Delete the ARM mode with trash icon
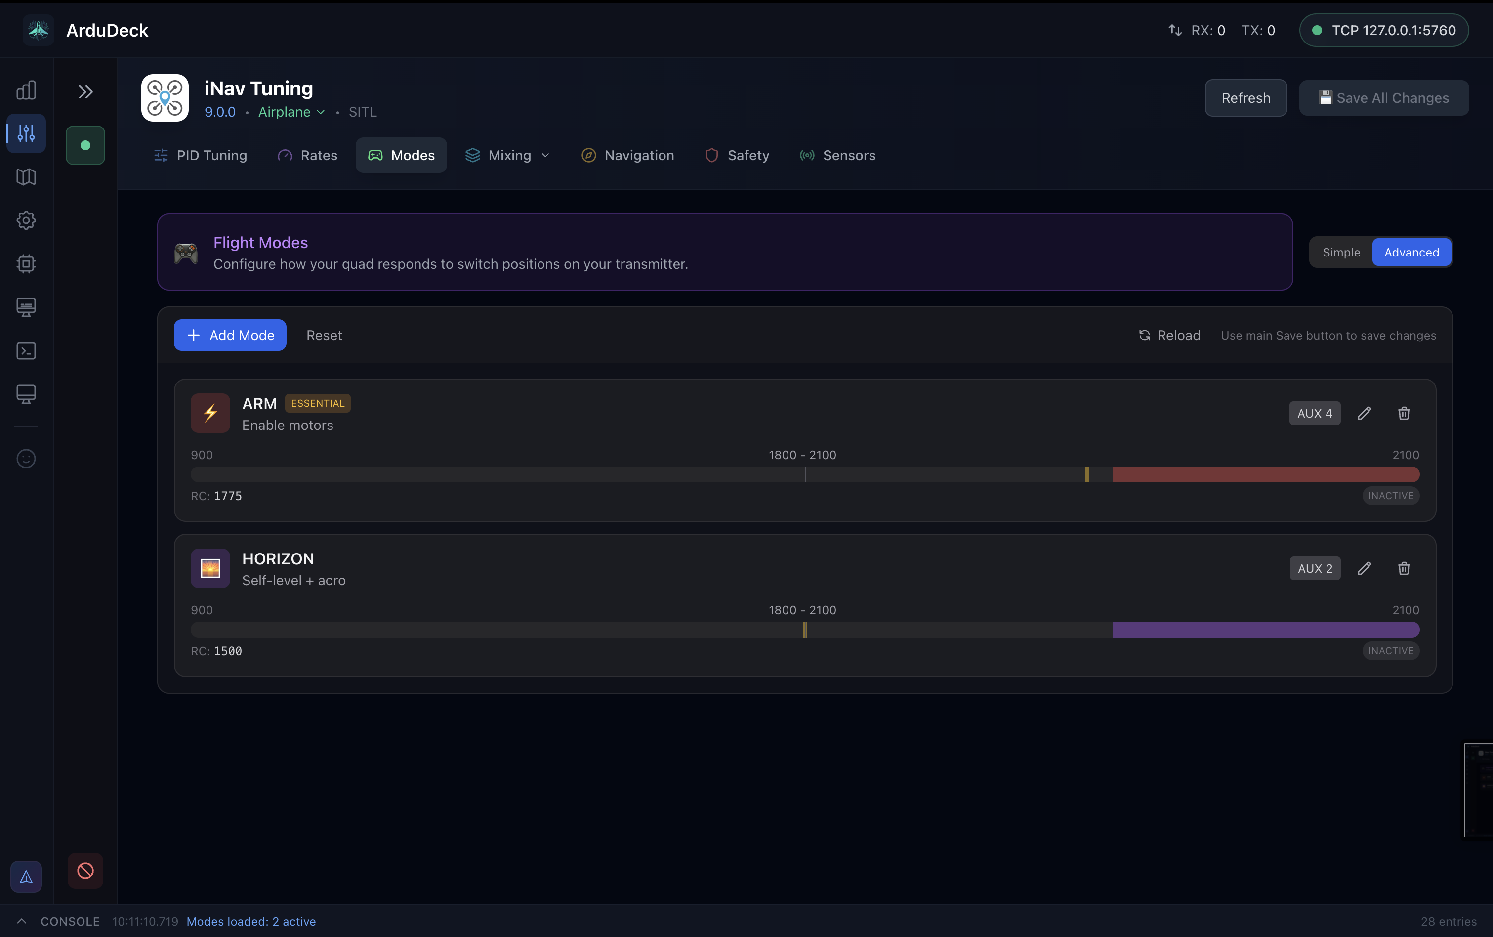This screenshot has width=1493, height=937. point(1404,413)
